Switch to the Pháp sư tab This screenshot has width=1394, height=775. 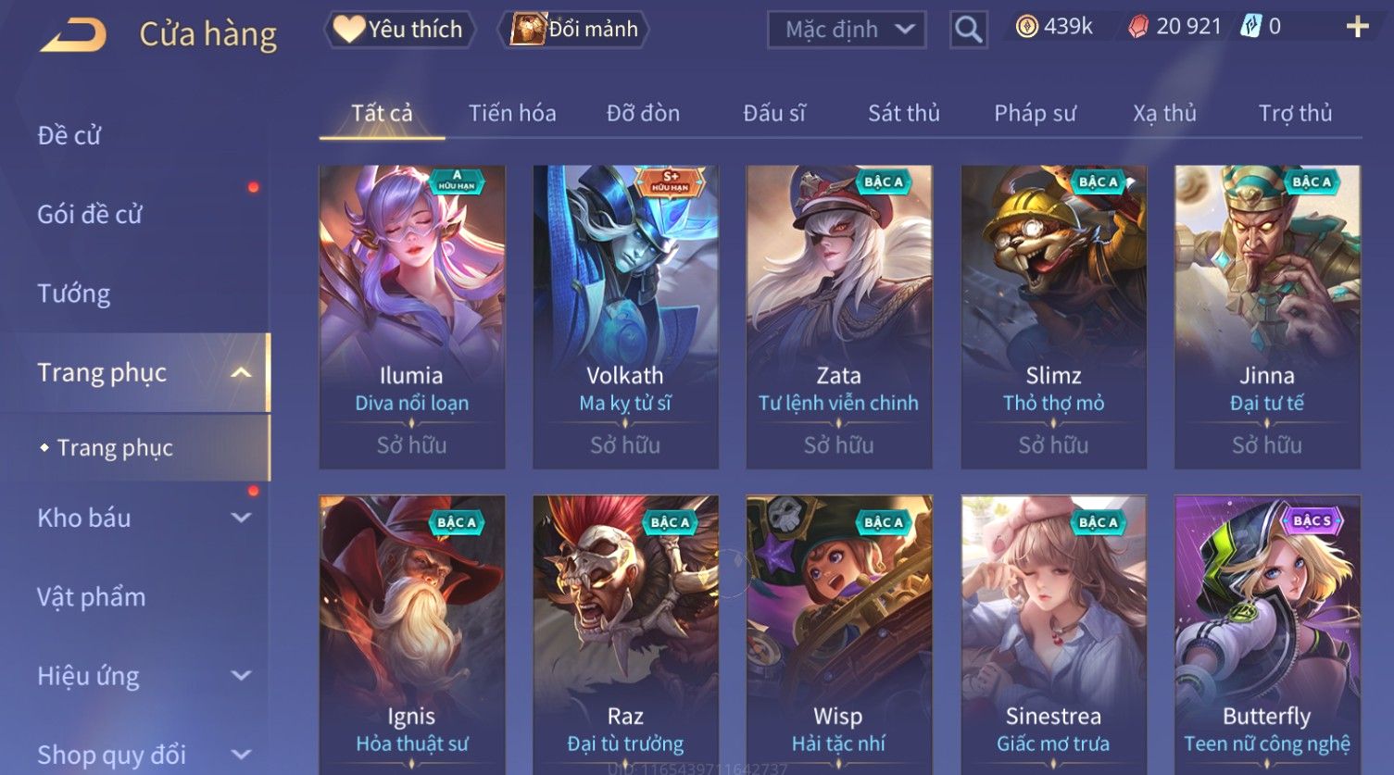[1035, 113]
